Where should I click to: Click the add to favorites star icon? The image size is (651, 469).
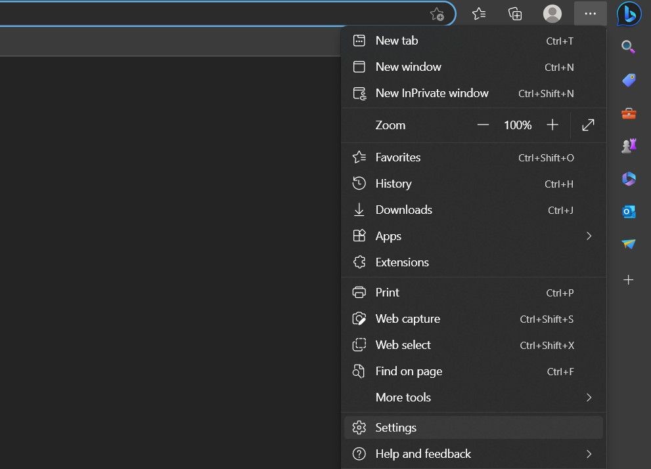[438, 14]
